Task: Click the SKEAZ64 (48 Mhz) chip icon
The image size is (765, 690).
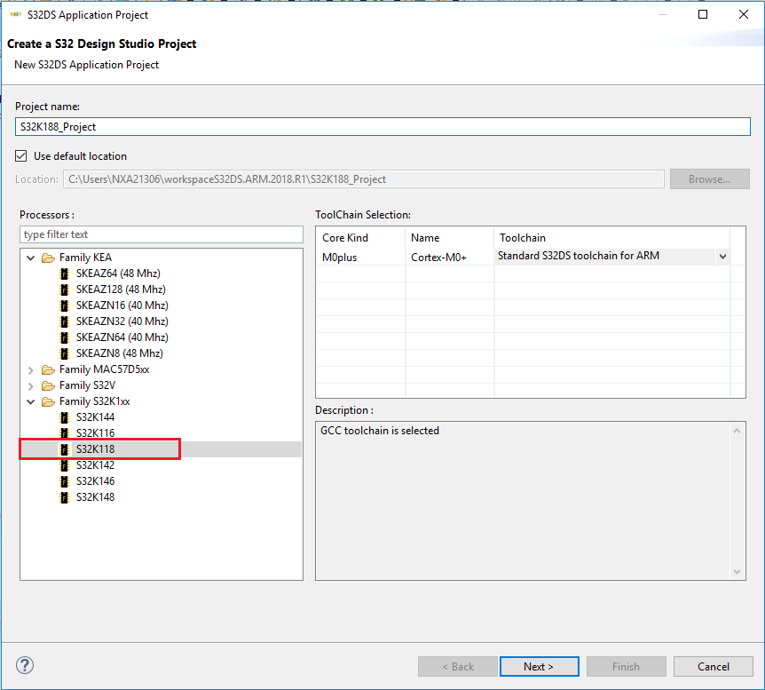Action: (65, 274)
